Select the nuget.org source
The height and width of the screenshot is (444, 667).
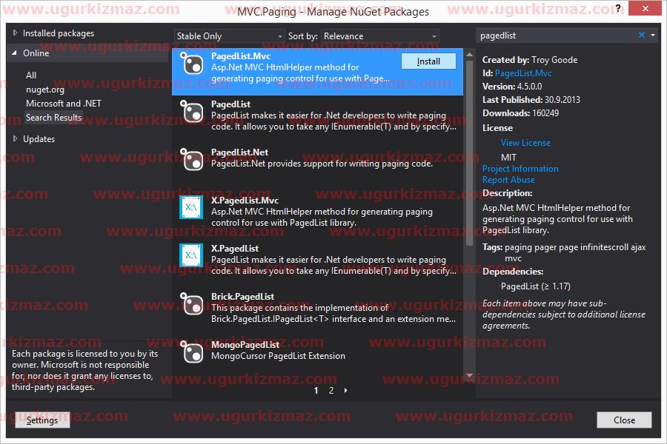[x=45, y=90]
